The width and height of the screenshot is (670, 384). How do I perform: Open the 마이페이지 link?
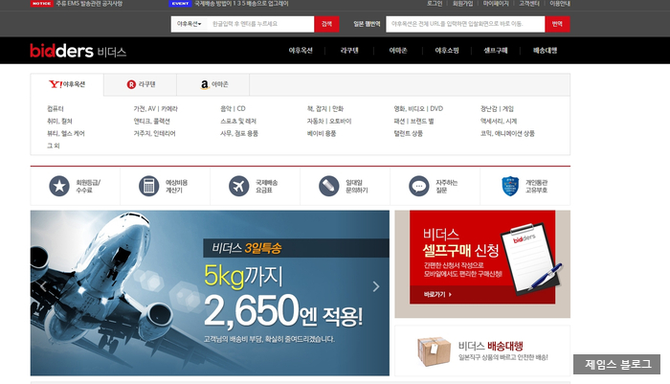[496, 4]
